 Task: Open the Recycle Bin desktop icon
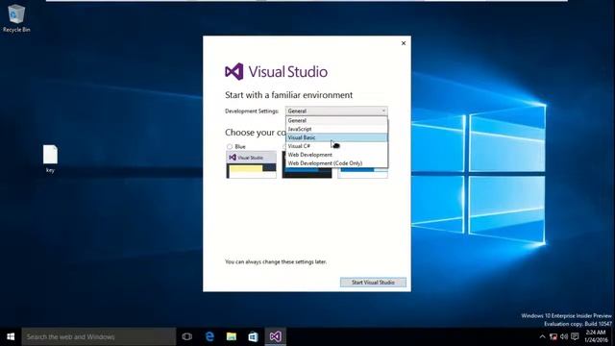point(16,18)
